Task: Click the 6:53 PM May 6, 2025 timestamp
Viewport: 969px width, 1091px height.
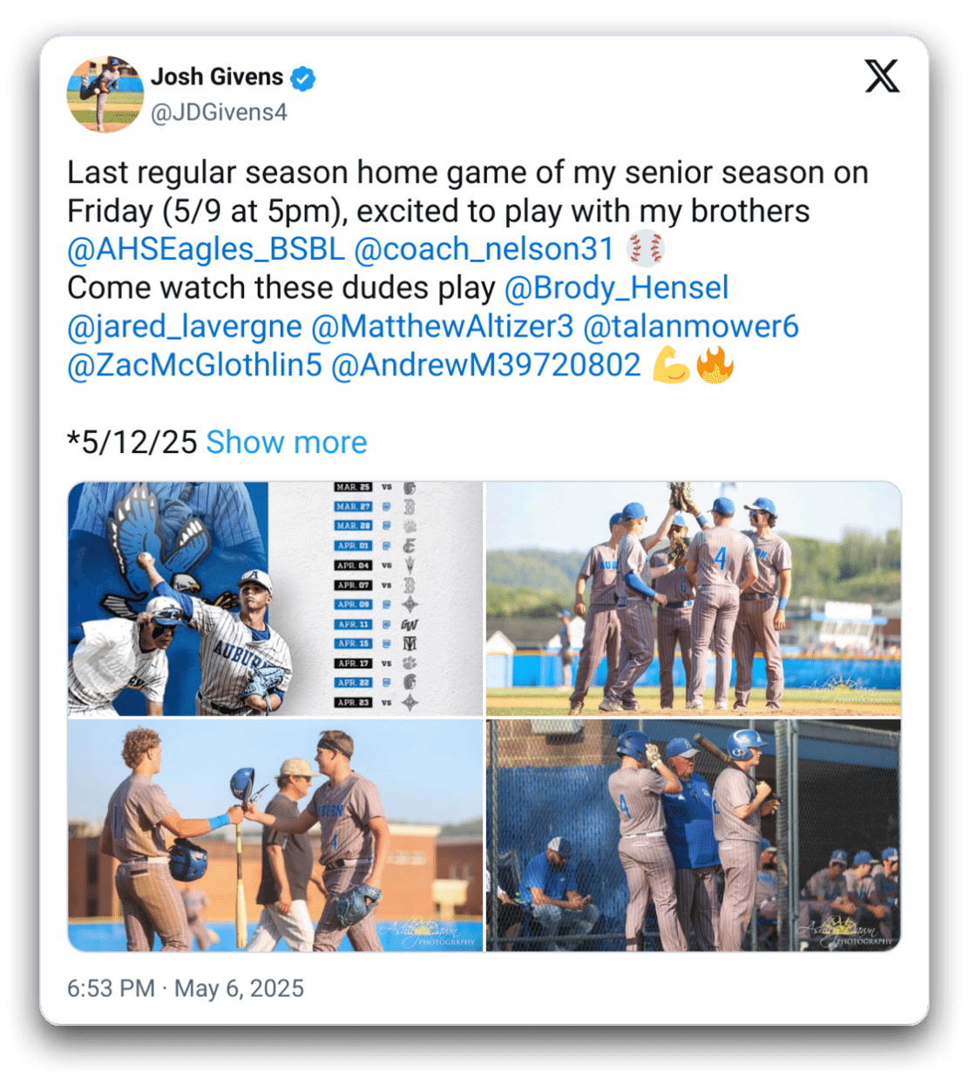Action: pyautogui.click(x=186, y=989)
